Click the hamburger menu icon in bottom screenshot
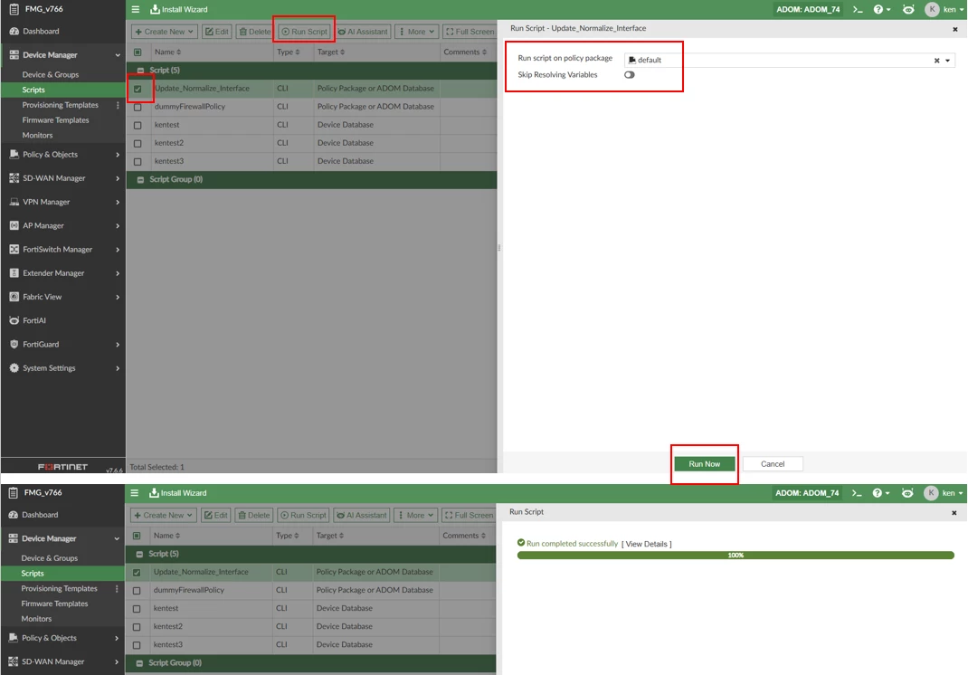The image size is (968, 675). (134, 493)
